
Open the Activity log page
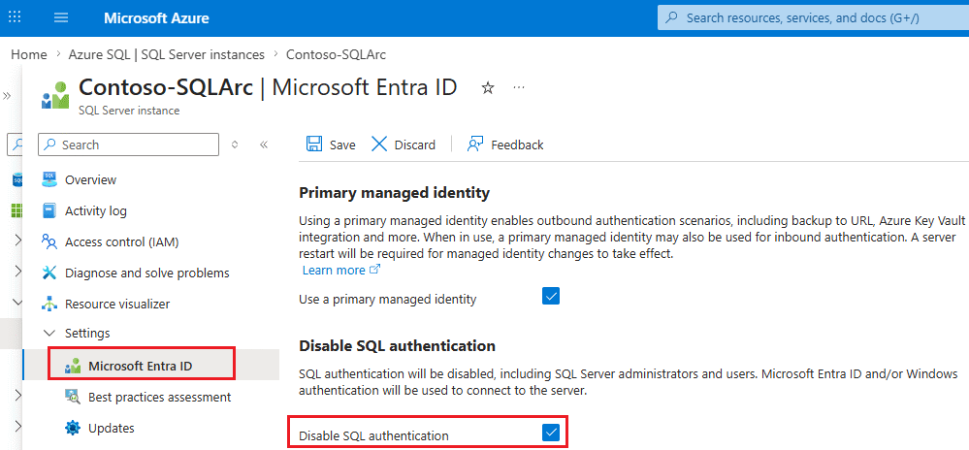[x=96, y=210]
